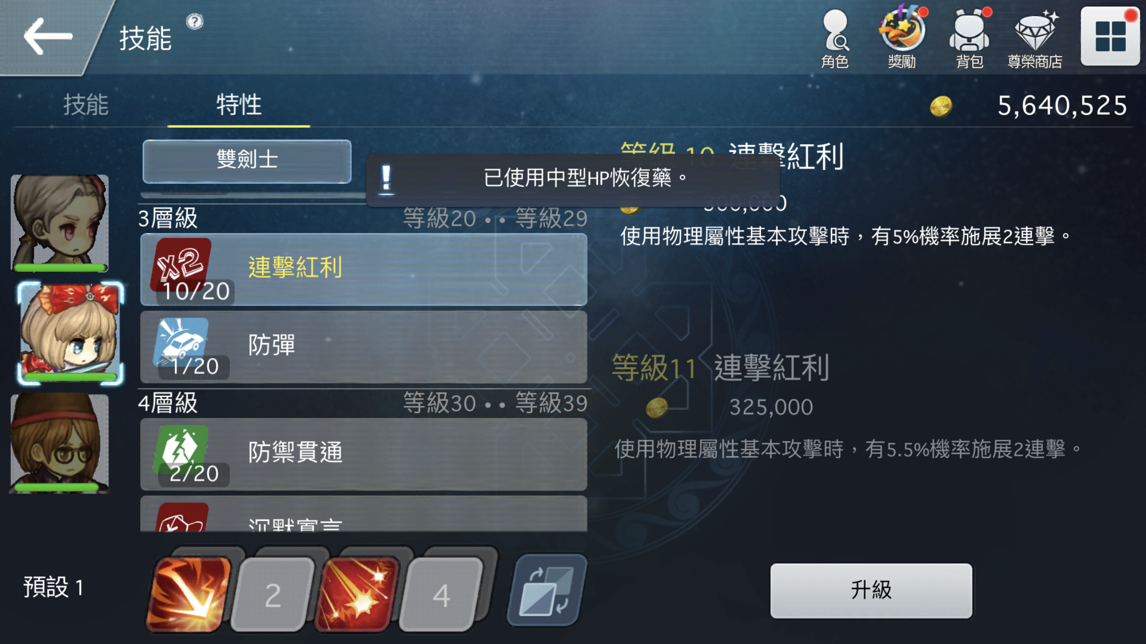The height and width of the screenshot is (644, 1146).
Task: Select the 防彈 trait row
Action: pyautogui.click(x=364, y=347)
